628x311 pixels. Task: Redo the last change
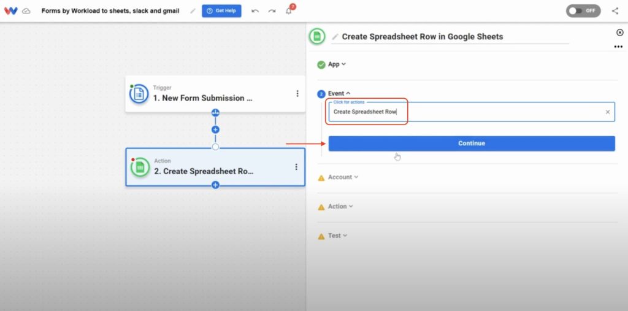(x=272, y=11)
